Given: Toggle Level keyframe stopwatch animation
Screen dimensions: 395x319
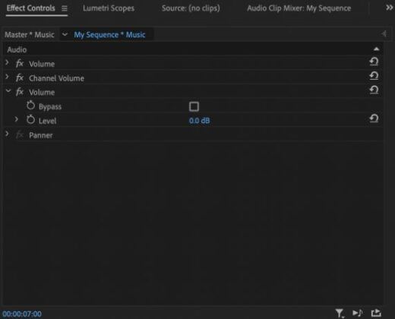Looking at the screenshot, I should 30,119.
